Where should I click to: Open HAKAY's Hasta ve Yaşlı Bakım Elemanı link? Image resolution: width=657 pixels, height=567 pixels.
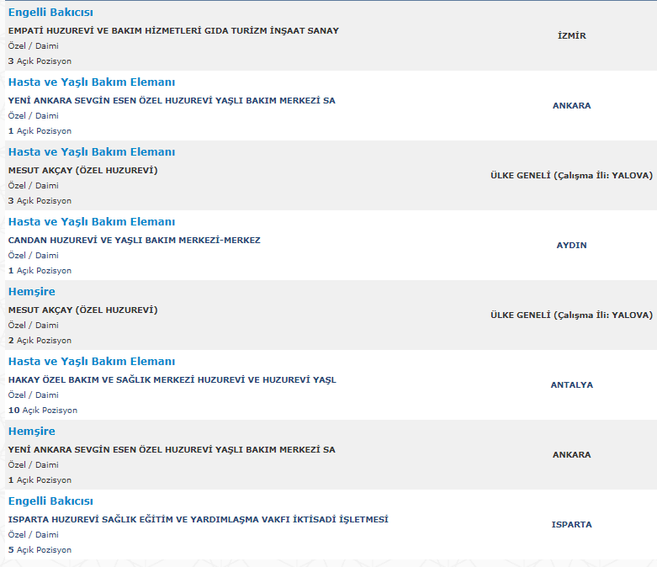click(x=92, y=362)
